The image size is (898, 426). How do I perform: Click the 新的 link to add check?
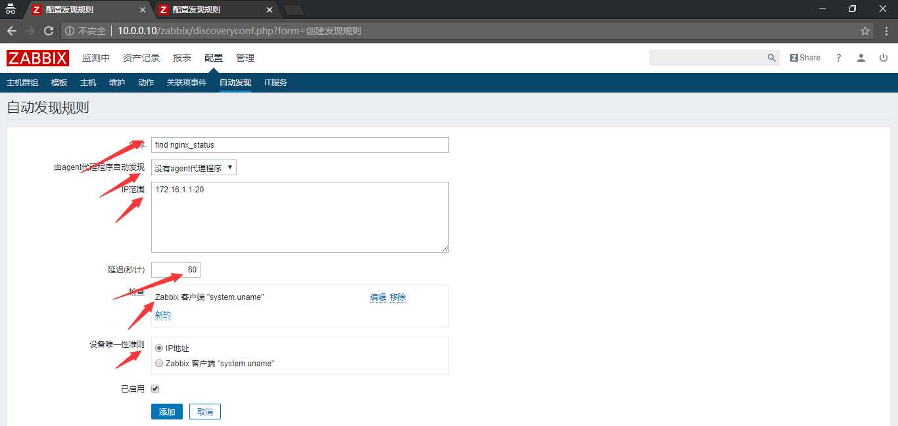point(163,315)
